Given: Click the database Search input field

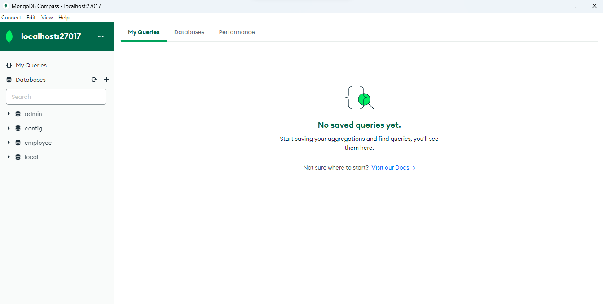Looking at the screenshot, I should click(56, 97).
